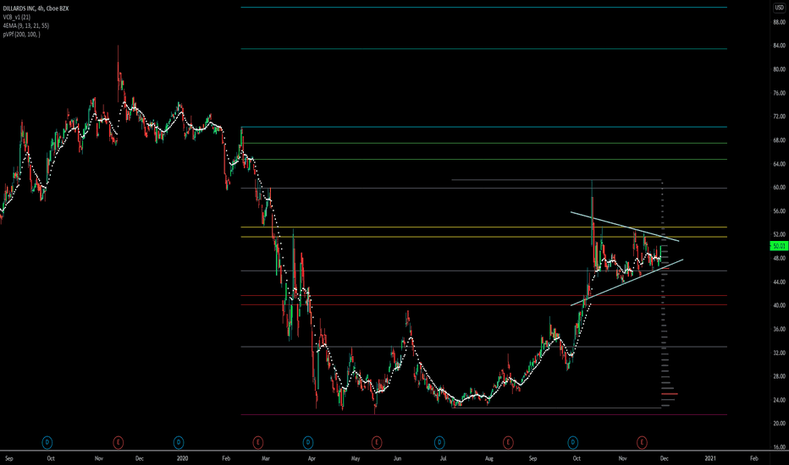
Task: Click the 80.00 price axis label
Action: 779,69
